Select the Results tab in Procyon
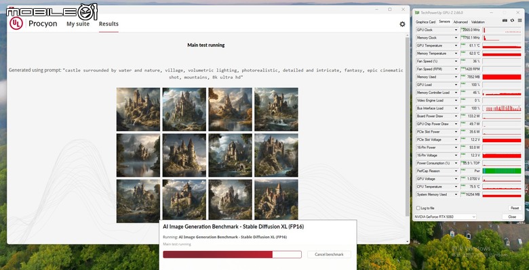 point(109,24)
